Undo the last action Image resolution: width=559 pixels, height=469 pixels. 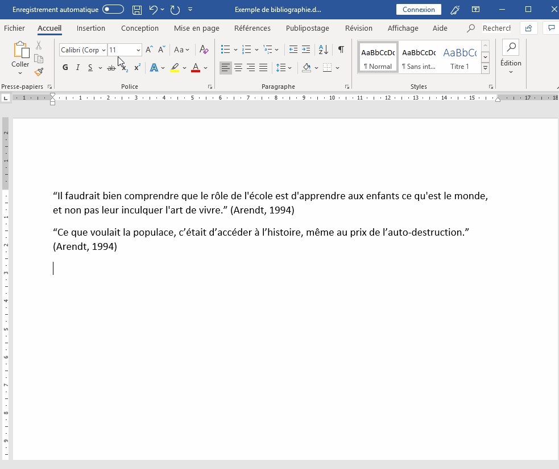[154, 10]
